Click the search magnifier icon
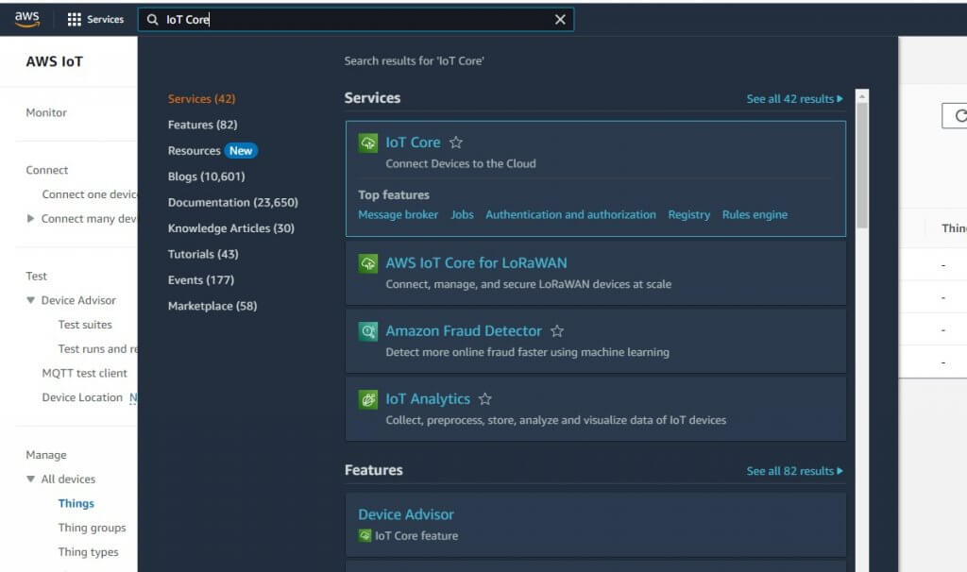This screenshot has width=967, height=572. click(152, 19)
